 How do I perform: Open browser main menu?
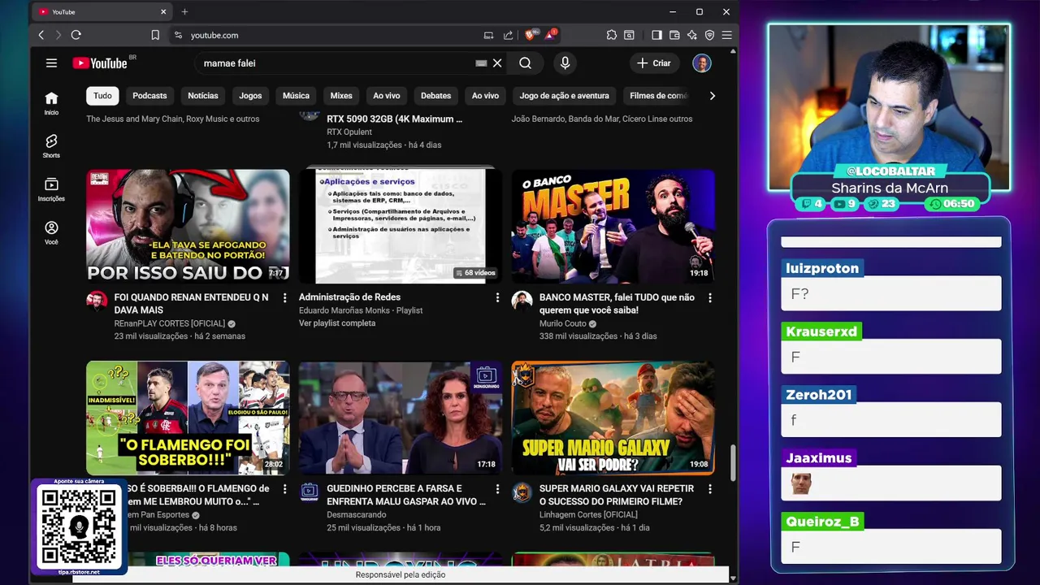point(726,35)
